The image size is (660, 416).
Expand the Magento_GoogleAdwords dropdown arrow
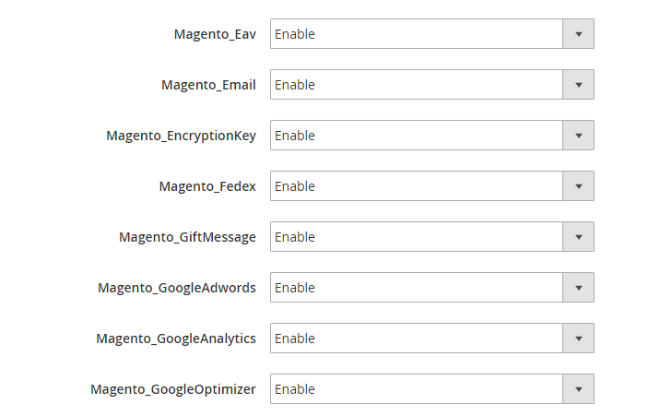pos(578,288)
